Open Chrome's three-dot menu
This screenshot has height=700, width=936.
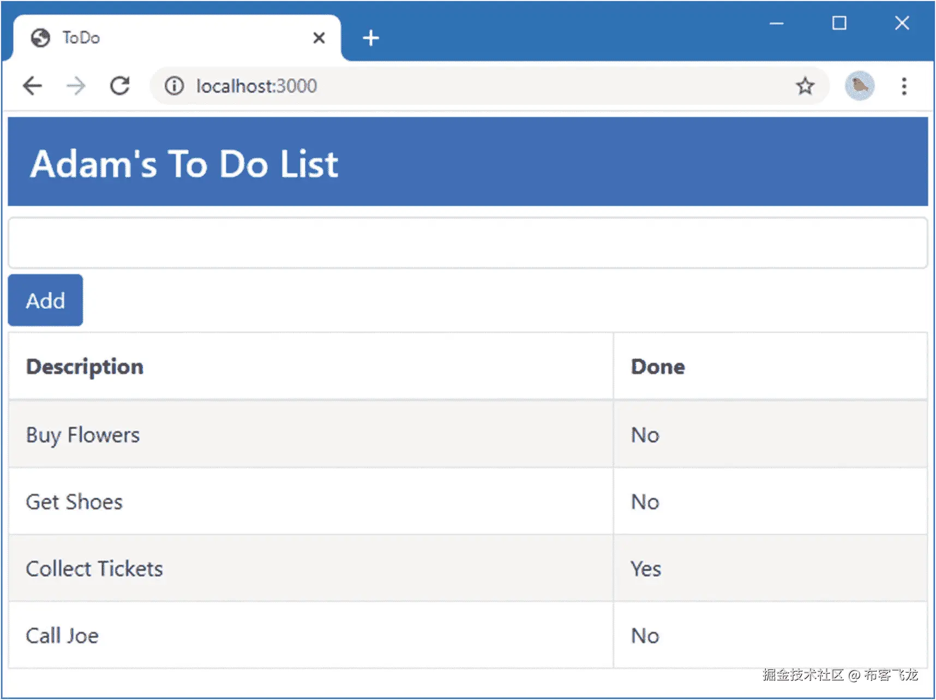[x=904, y=86]
